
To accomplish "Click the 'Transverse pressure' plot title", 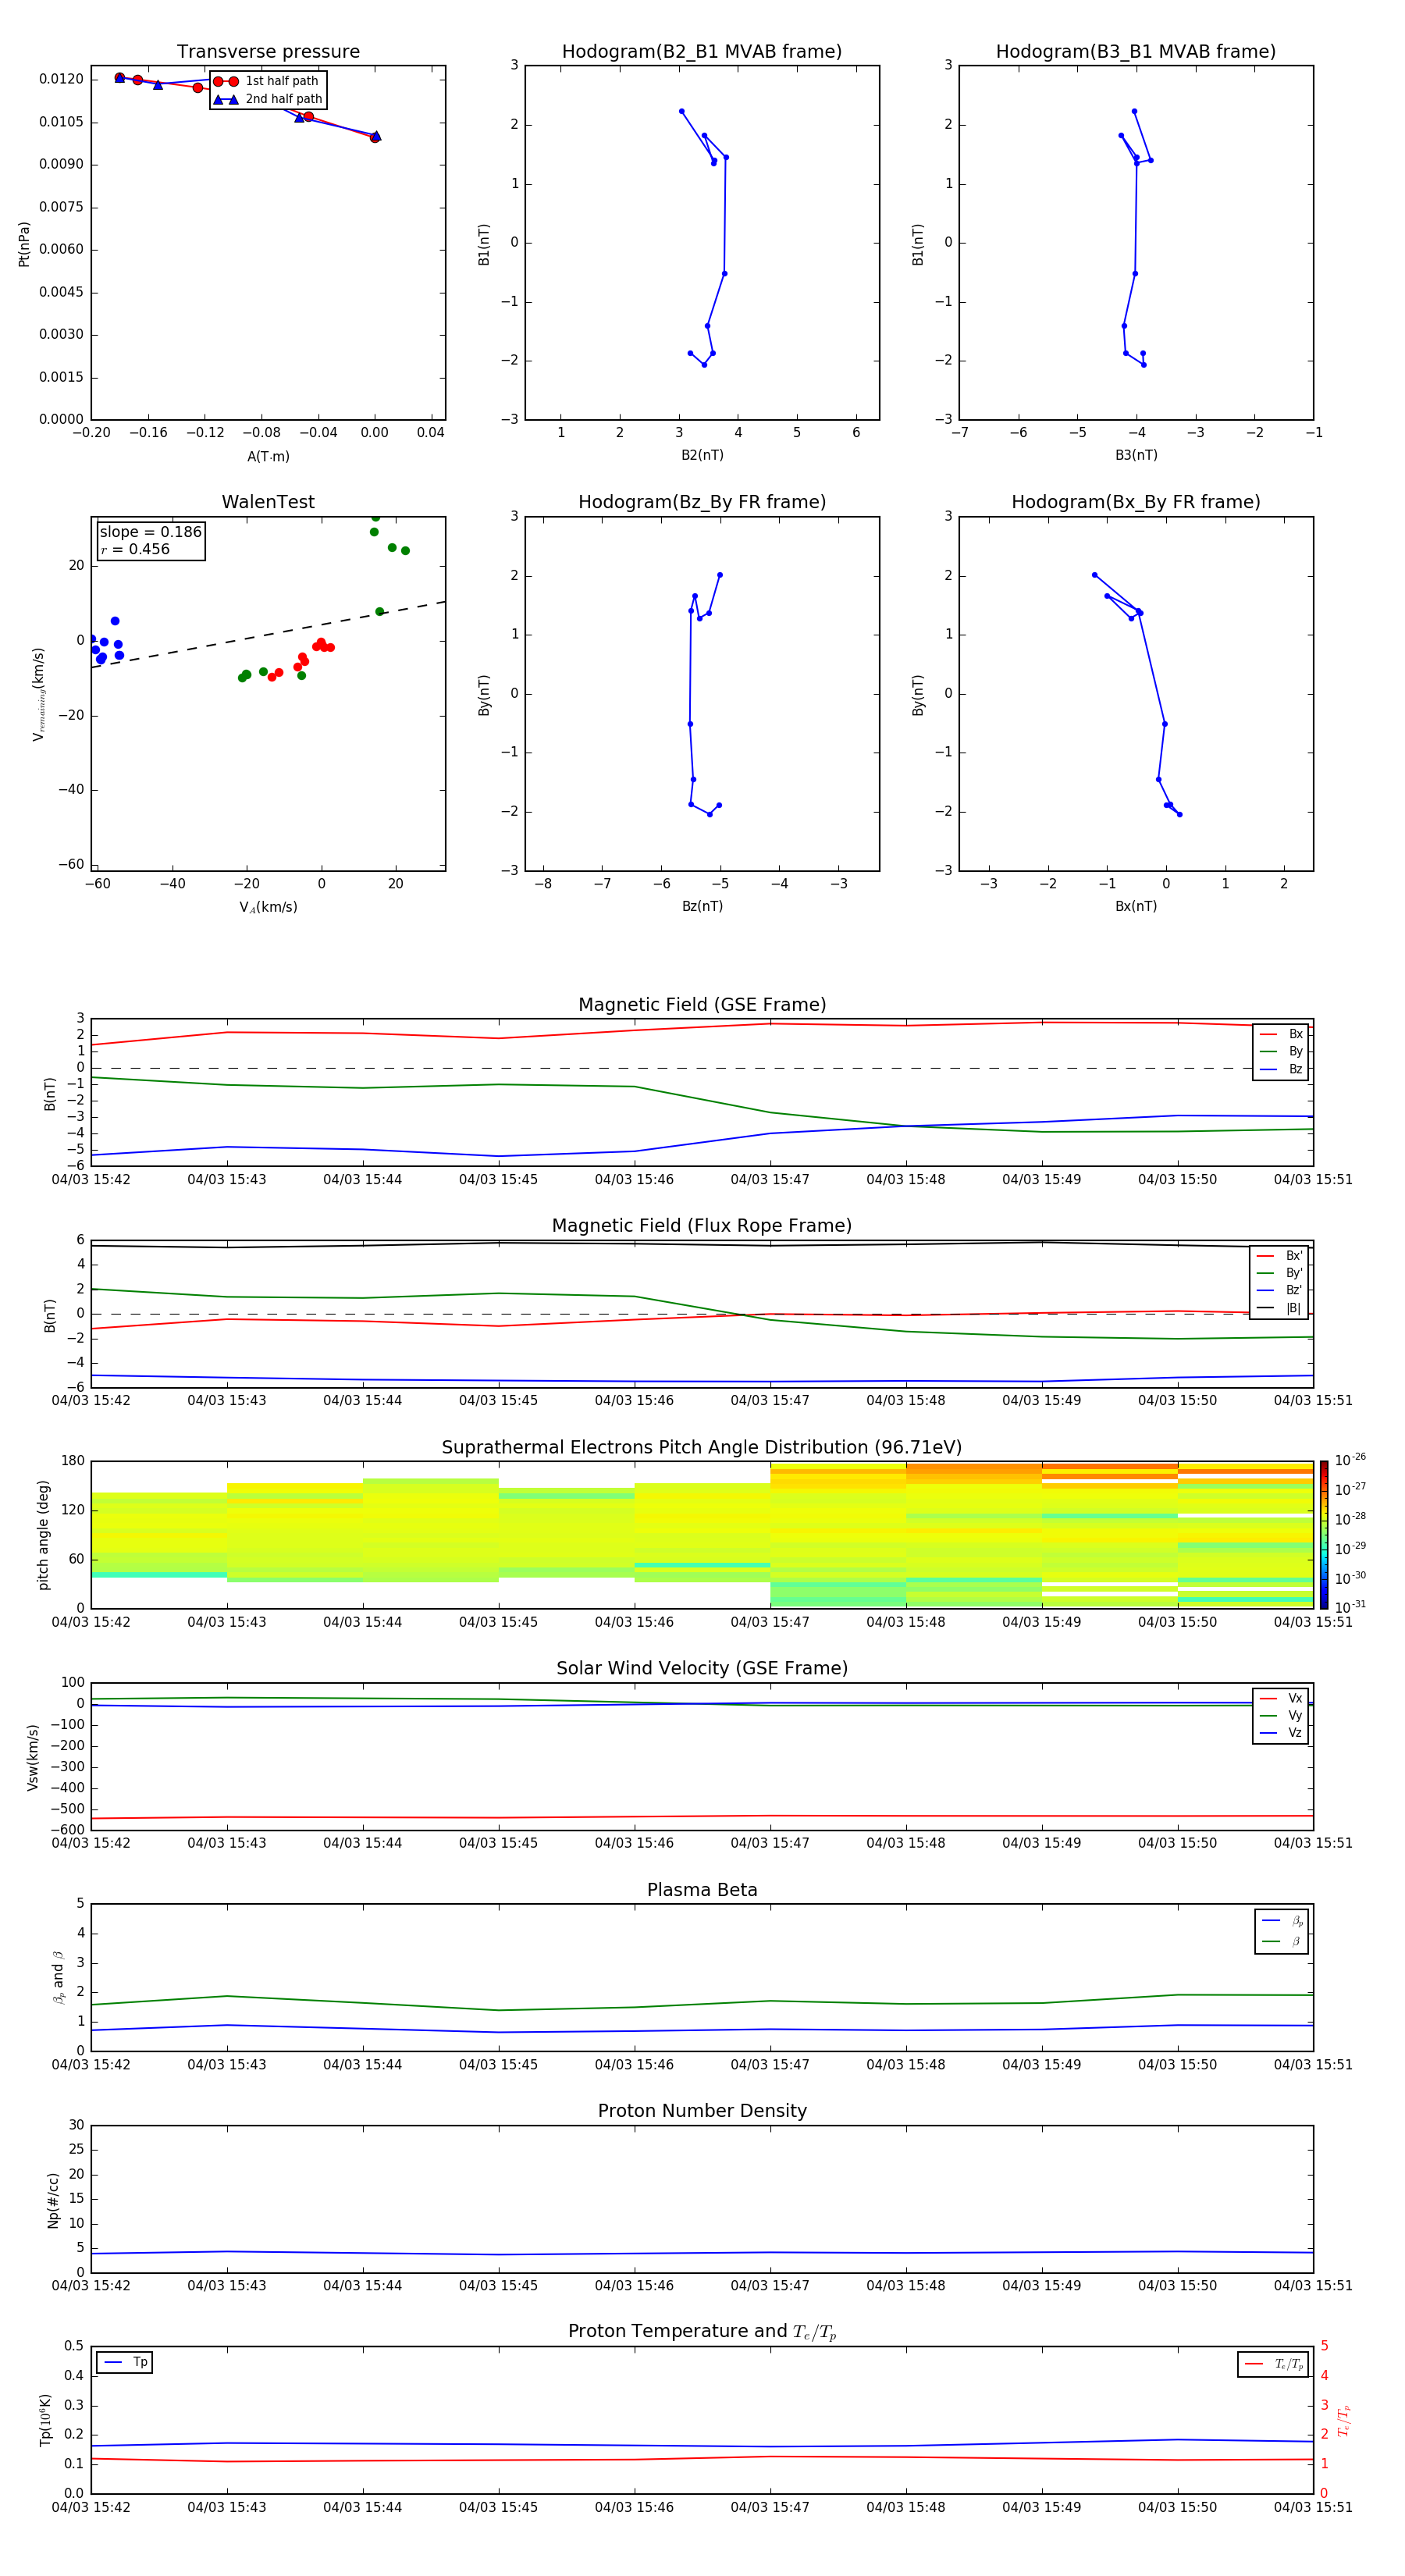I will click(x=268, y=52).
